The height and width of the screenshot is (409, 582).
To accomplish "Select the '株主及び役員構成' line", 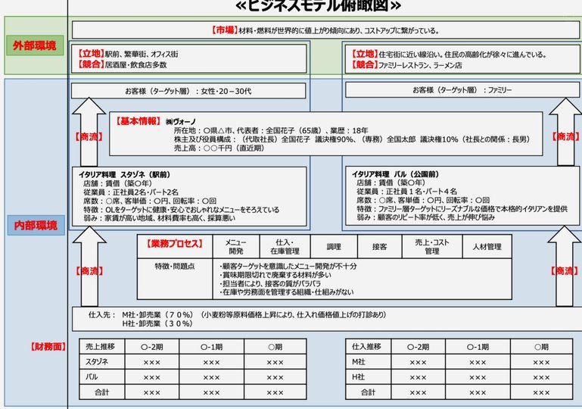I will (352, 139).
